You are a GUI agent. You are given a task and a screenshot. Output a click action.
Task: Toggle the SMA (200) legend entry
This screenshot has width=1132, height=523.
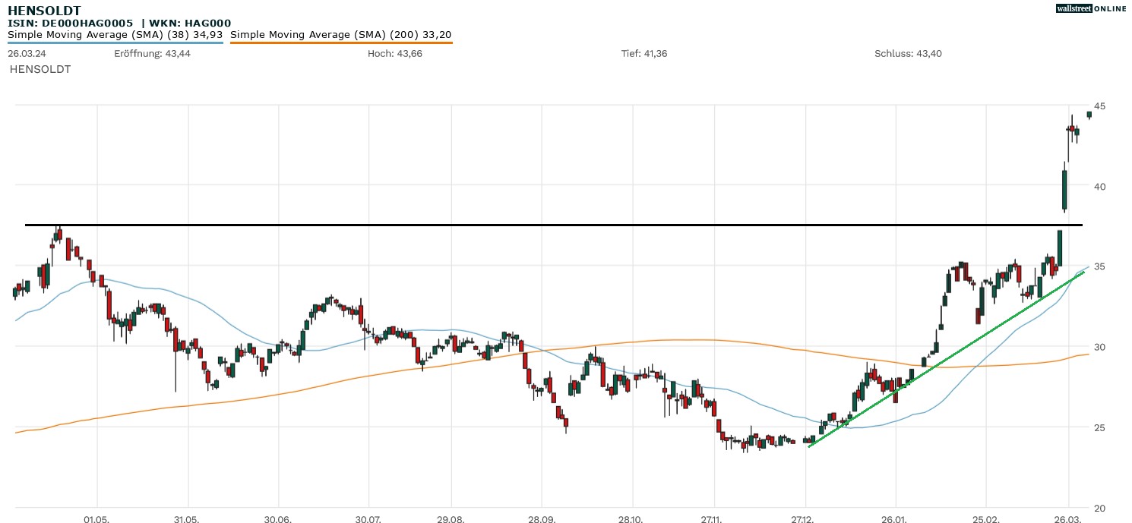(x=341, y=34)
